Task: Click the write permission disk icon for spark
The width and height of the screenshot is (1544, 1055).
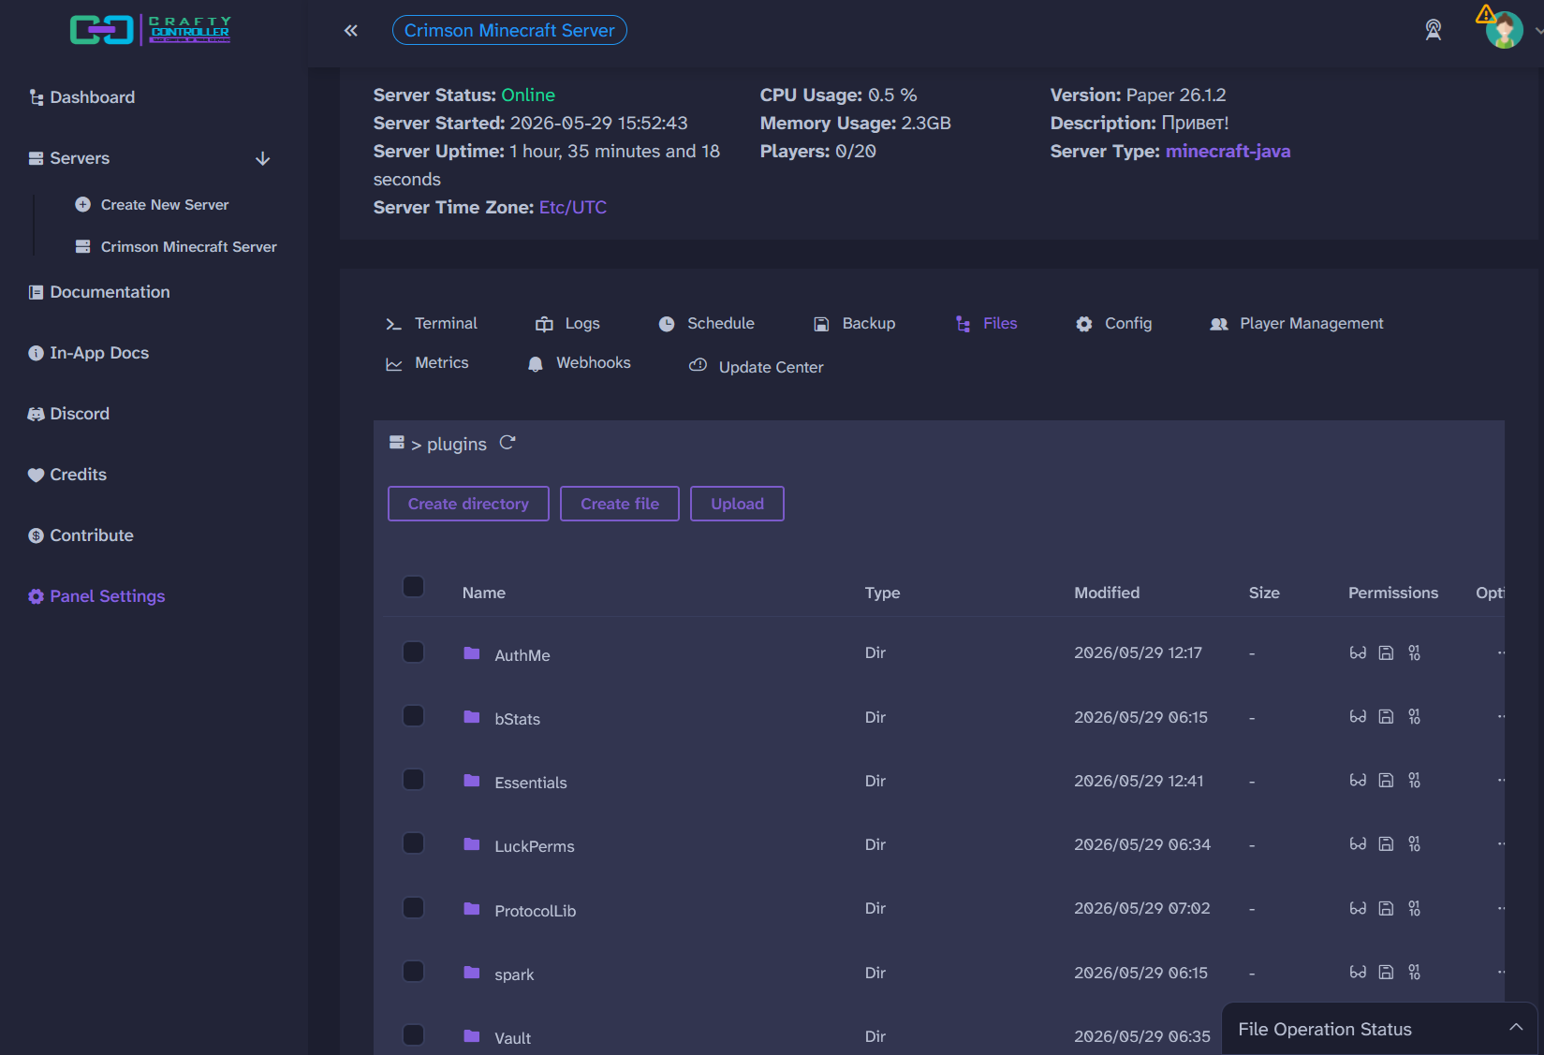Action: coord(1387,972)
